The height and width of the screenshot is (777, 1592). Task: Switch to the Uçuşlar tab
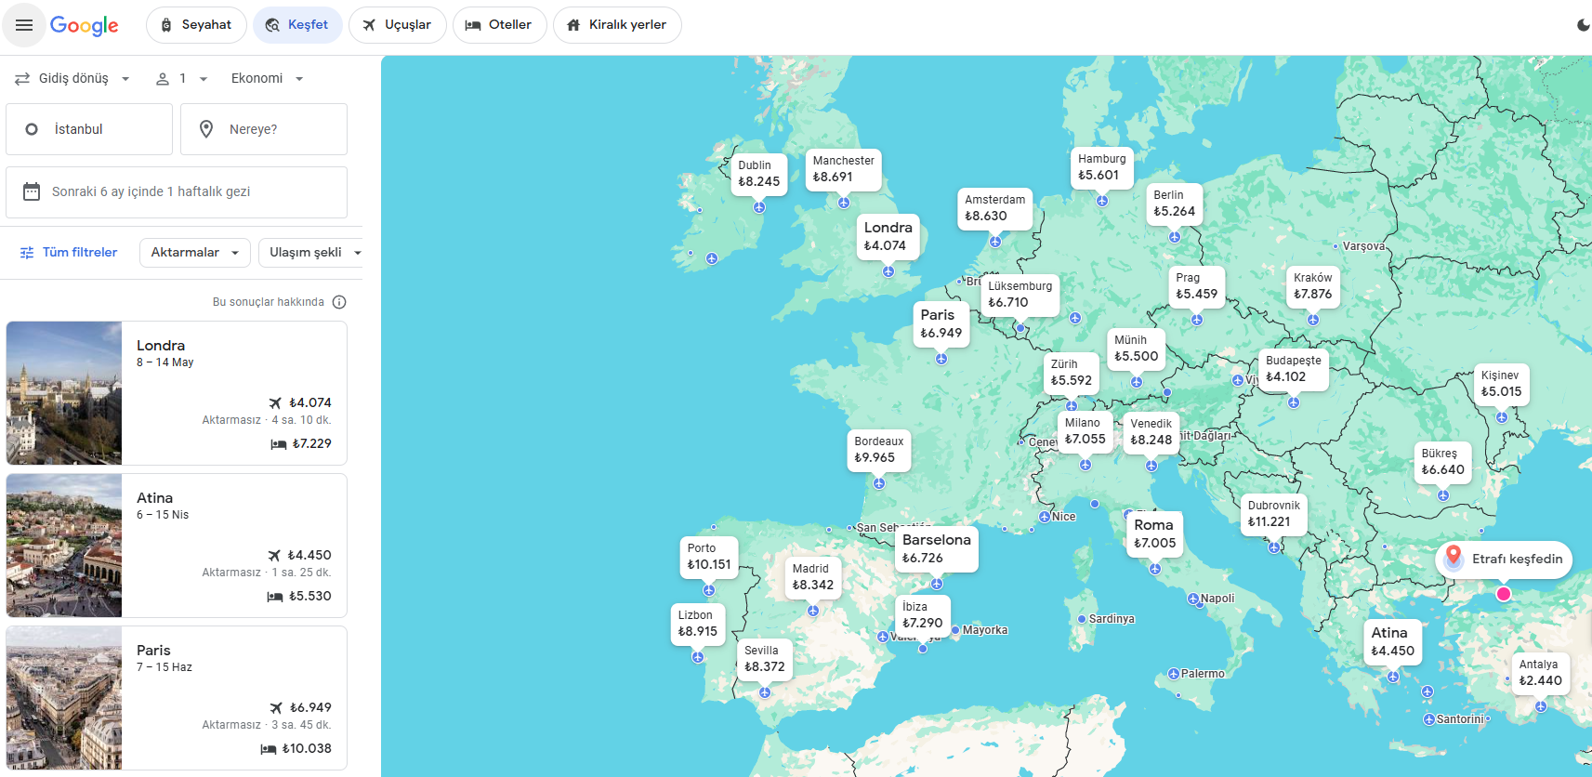click(397, 25)
